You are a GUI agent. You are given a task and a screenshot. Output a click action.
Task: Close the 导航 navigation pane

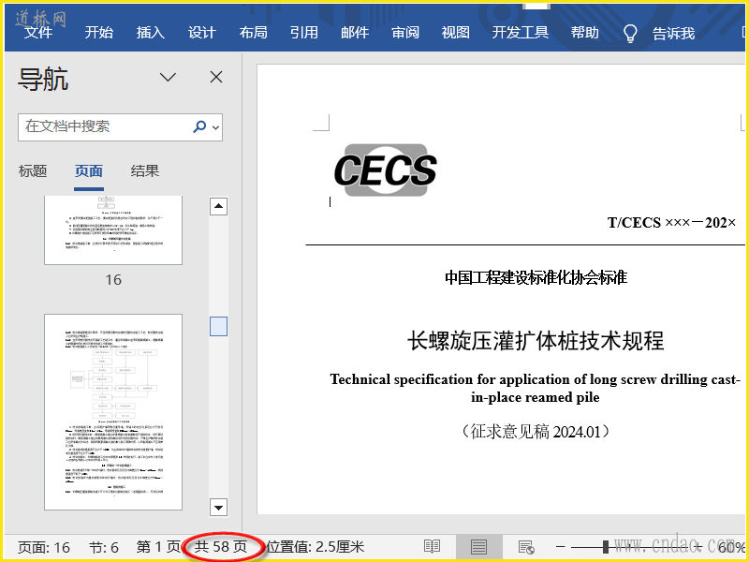click(x=216, y=77)
